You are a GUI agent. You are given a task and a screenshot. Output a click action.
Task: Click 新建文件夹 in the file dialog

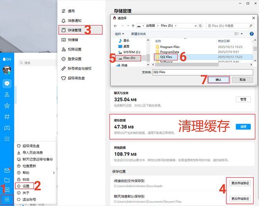pos(138,34)
